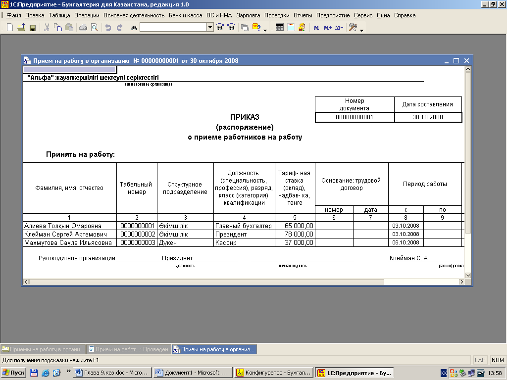Image resolution: width=507 pixels, height=380 pixels.
Task: Open the ОС и НМА menu
Action: 219,15
